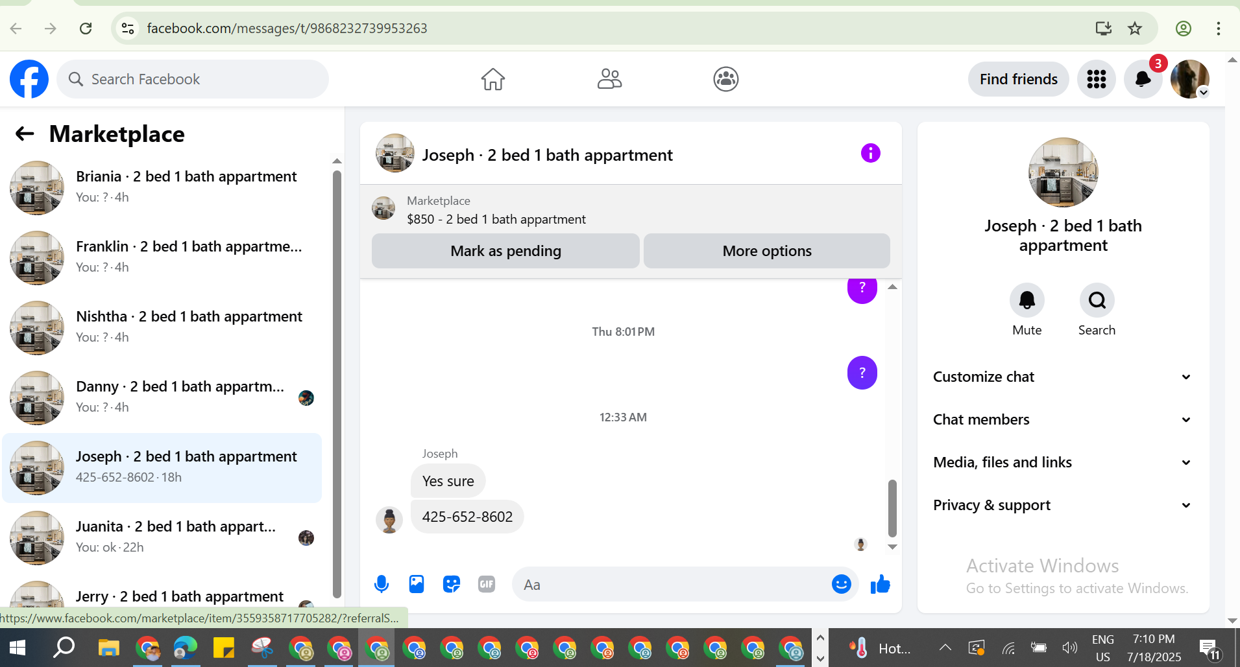Open the Facebook menu grid icon
The height and width of the screenshot is (667, 1240).
(x=1097, y=79)
